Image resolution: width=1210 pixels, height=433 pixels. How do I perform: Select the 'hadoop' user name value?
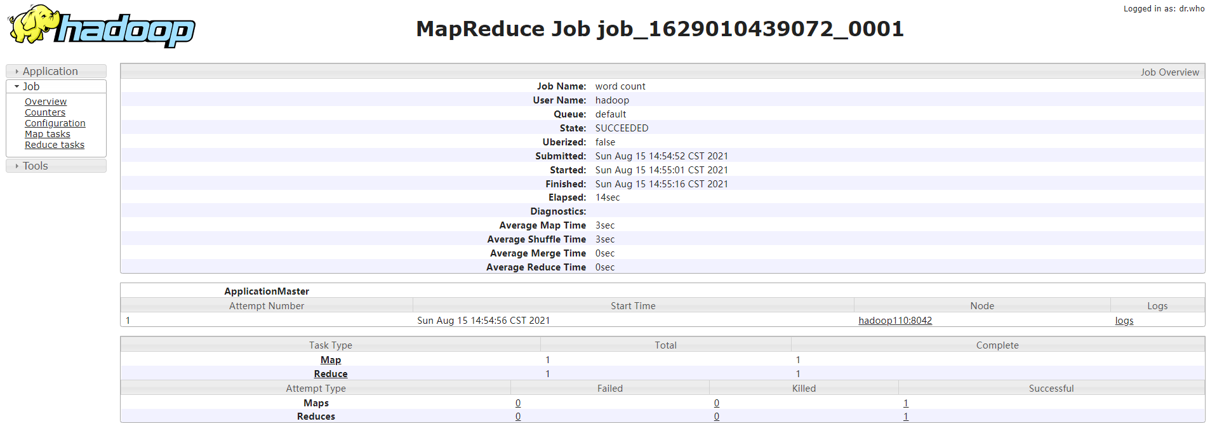(612, 100)
